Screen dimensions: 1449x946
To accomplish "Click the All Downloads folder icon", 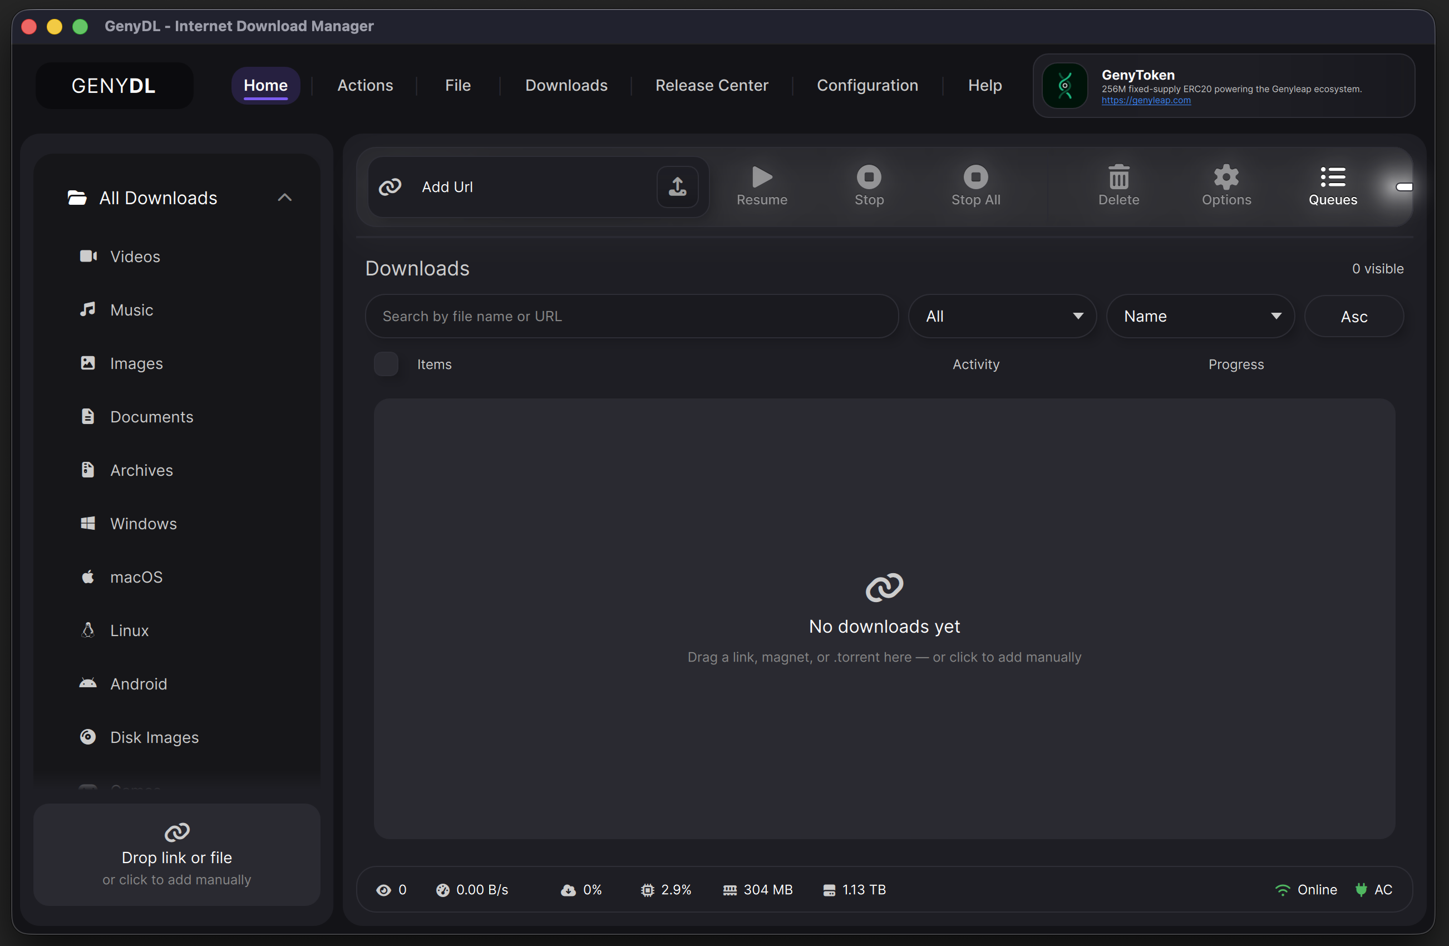I will (77, 198).
